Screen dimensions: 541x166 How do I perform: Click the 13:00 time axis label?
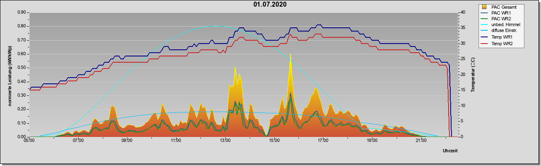pos(225,141)
